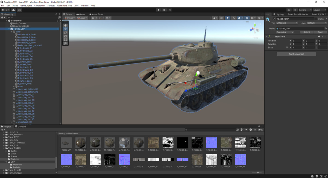Click the Pause button in the top toolbar
Screen dimensions: 328x178
tap(164, 10)
